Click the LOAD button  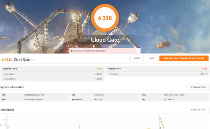(x=137, y=58)
